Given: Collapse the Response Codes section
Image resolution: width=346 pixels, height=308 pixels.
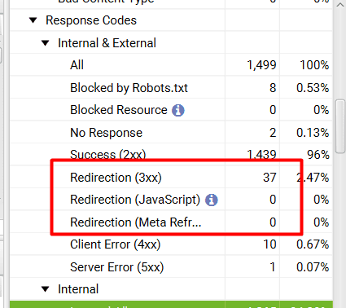Looking at the screenshot, I should [33, 20].
